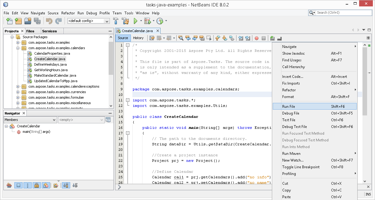The height and width of the screenshot is (200, 375).
Task: Open the New Project icon
Action: (x=18, y=21)
